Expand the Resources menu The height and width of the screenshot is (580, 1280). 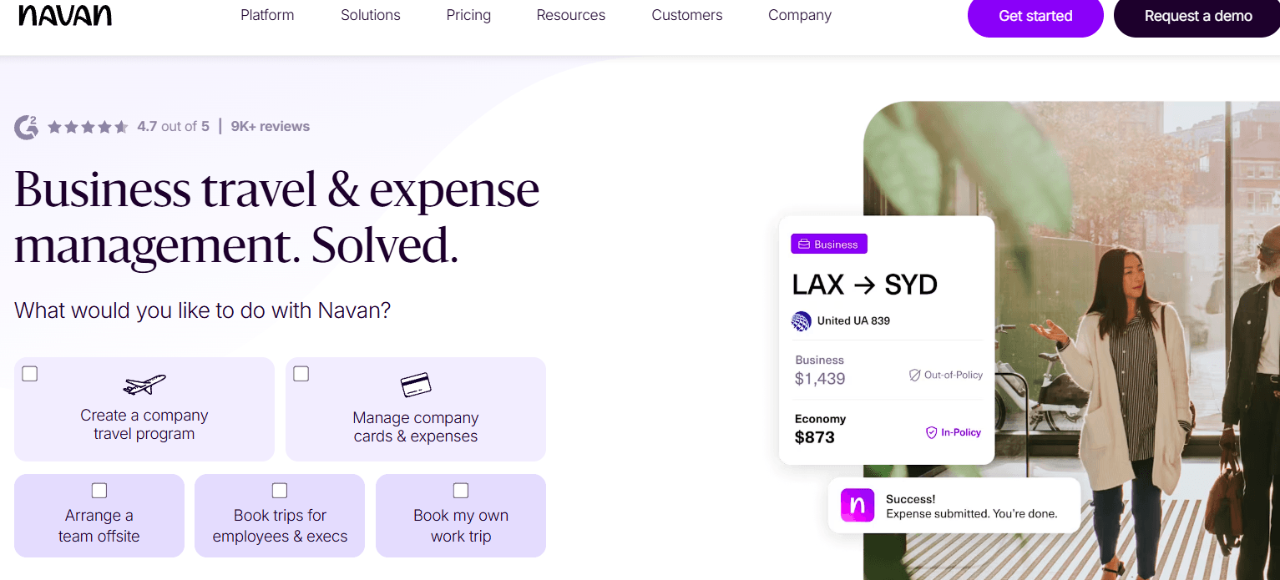(x=571, y=15)
